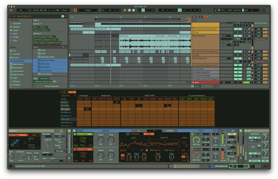Click the Stop transport button
Screen dimensions: 278x179
tap(129, 10)
